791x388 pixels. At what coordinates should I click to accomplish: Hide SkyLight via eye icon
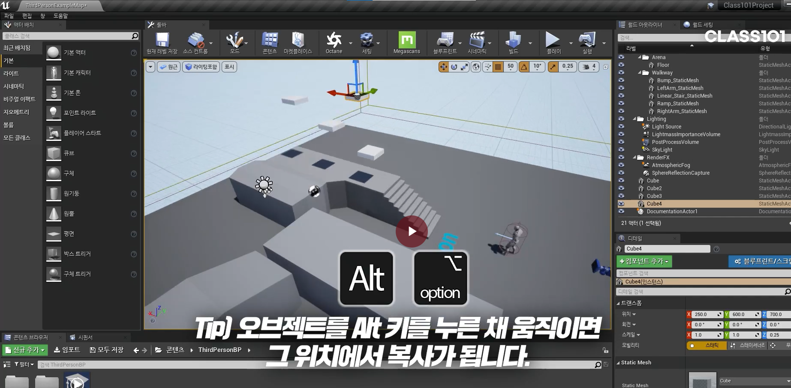[x=621, y=150]
